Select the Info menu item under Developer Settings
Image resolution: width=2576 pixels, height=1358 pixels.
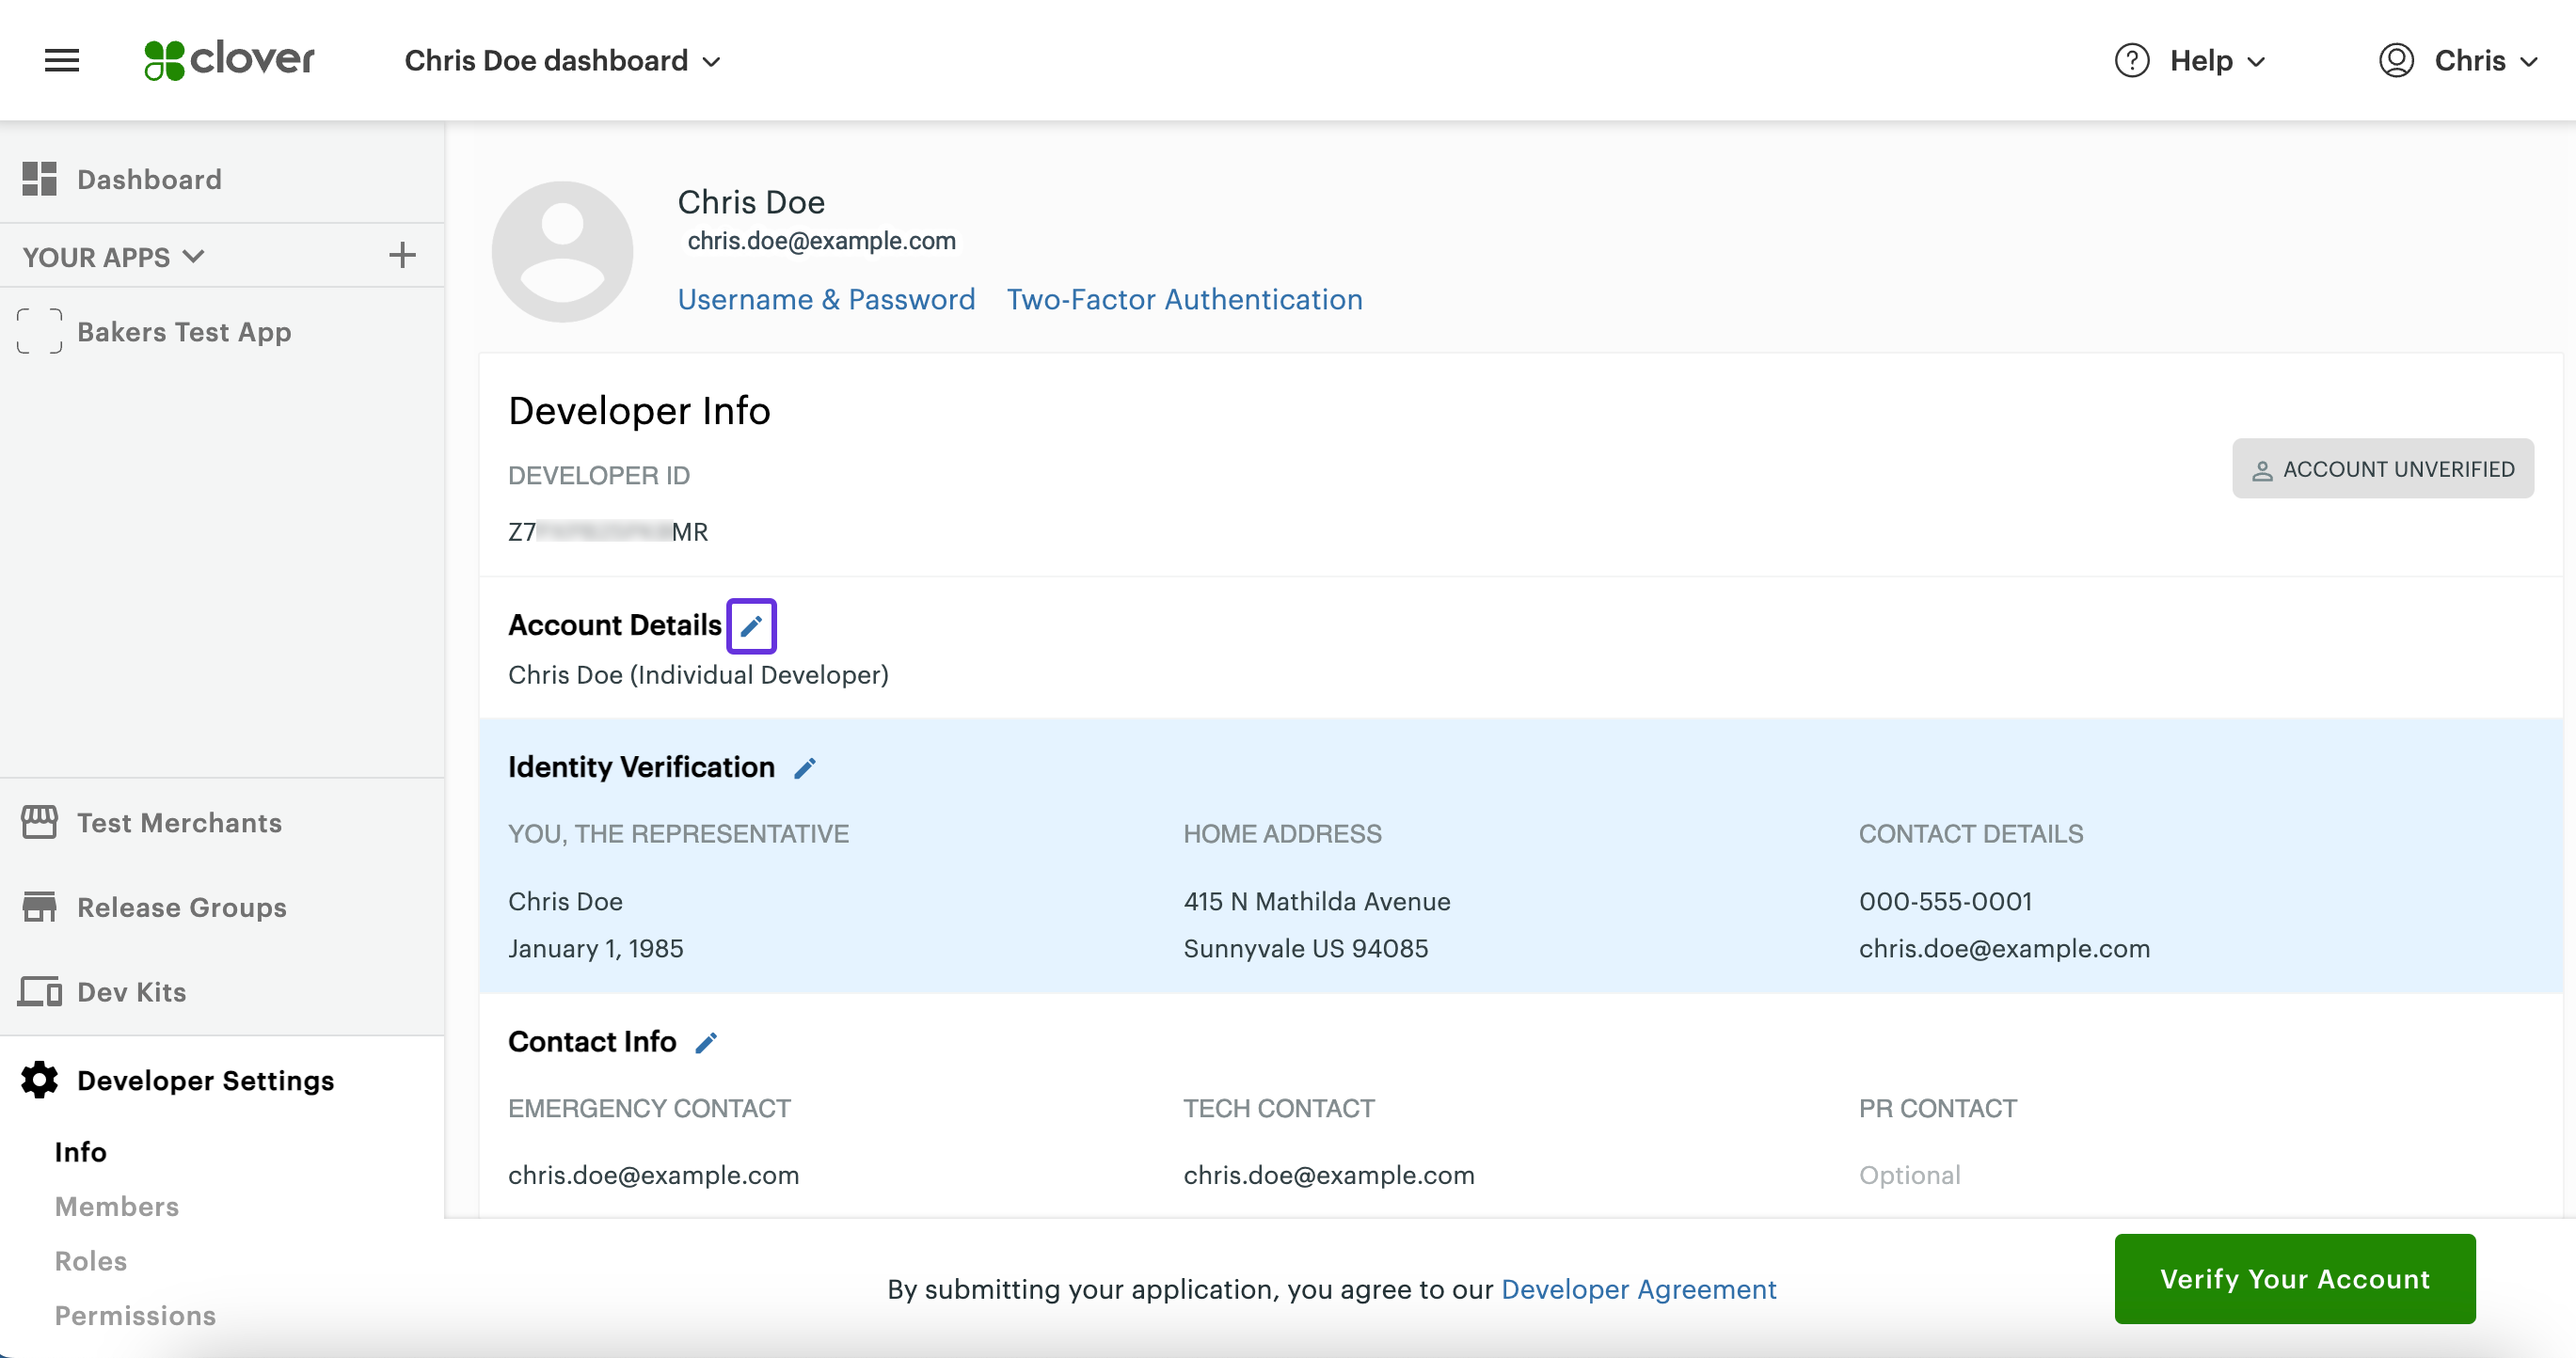pyautogui.click(x=80, y=1152)
